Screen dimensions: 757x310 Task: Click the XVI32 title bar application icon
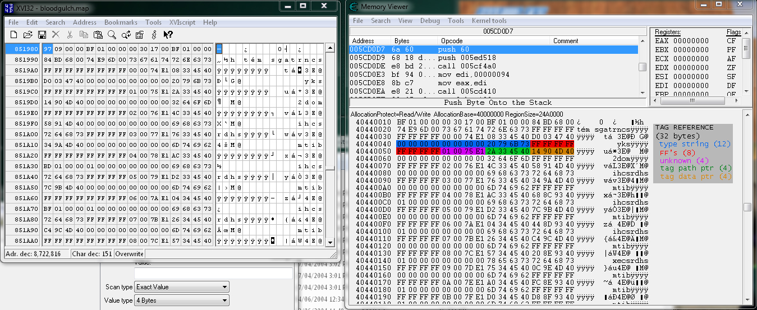click(x=8, y=8)
